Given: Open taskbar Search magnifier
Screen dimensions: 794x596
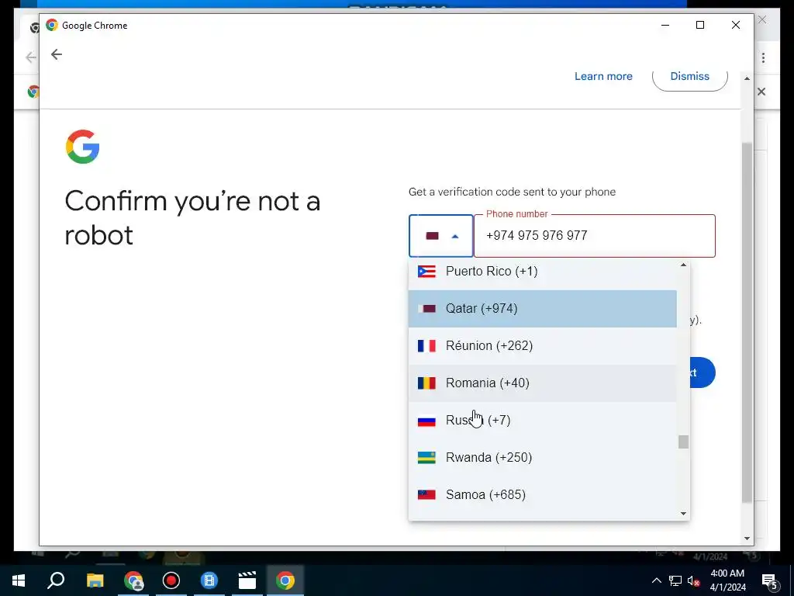Looking at the screenshot, I should point(56,580).
